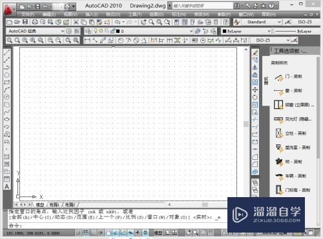323x239 pixels.
Task: Pick the 树 - 英制 palette tool
Action: (289, 162)
